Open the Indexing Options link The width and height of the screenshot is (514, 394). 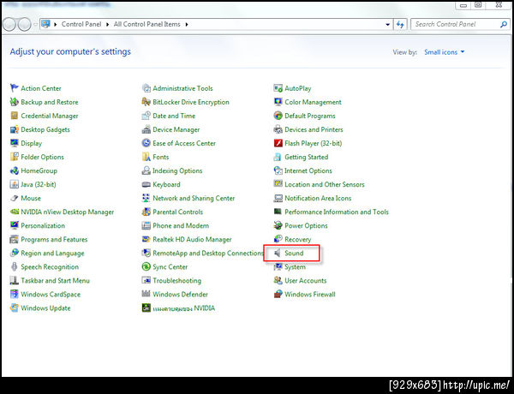pyautogui.click(x=177, y=170)
